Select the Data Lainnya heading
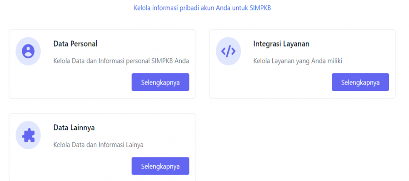The image size is (409, 181). tap(74, 128)
